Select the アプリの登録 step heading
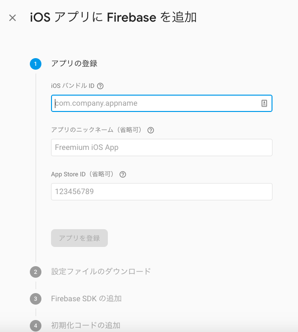Image resolution: width=298 pixels, height=332 pixels. click(74, 63)
